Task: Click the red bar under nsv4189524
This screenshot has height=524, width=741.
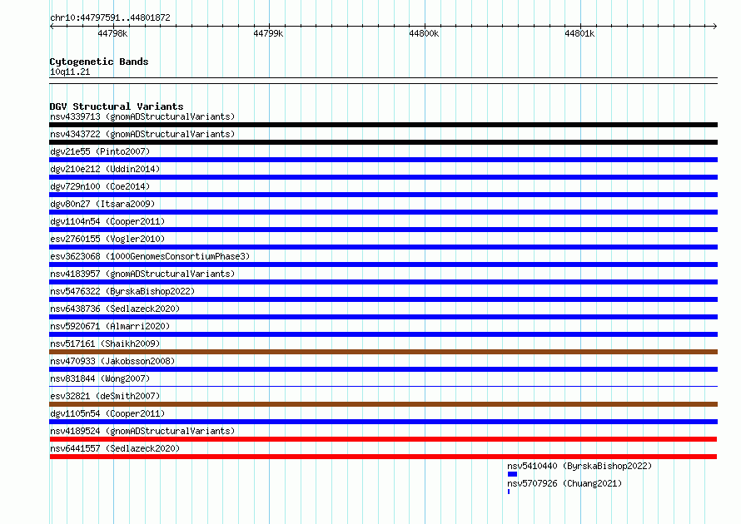Action: click(383, 439)
